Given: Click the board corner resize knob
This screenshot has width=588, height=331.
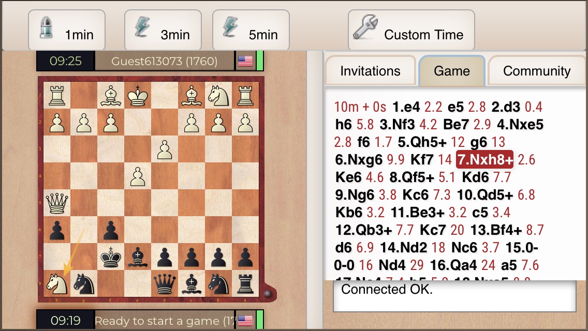Looking at the screenshot, I should pyautogui.click(x=268, y=294).
